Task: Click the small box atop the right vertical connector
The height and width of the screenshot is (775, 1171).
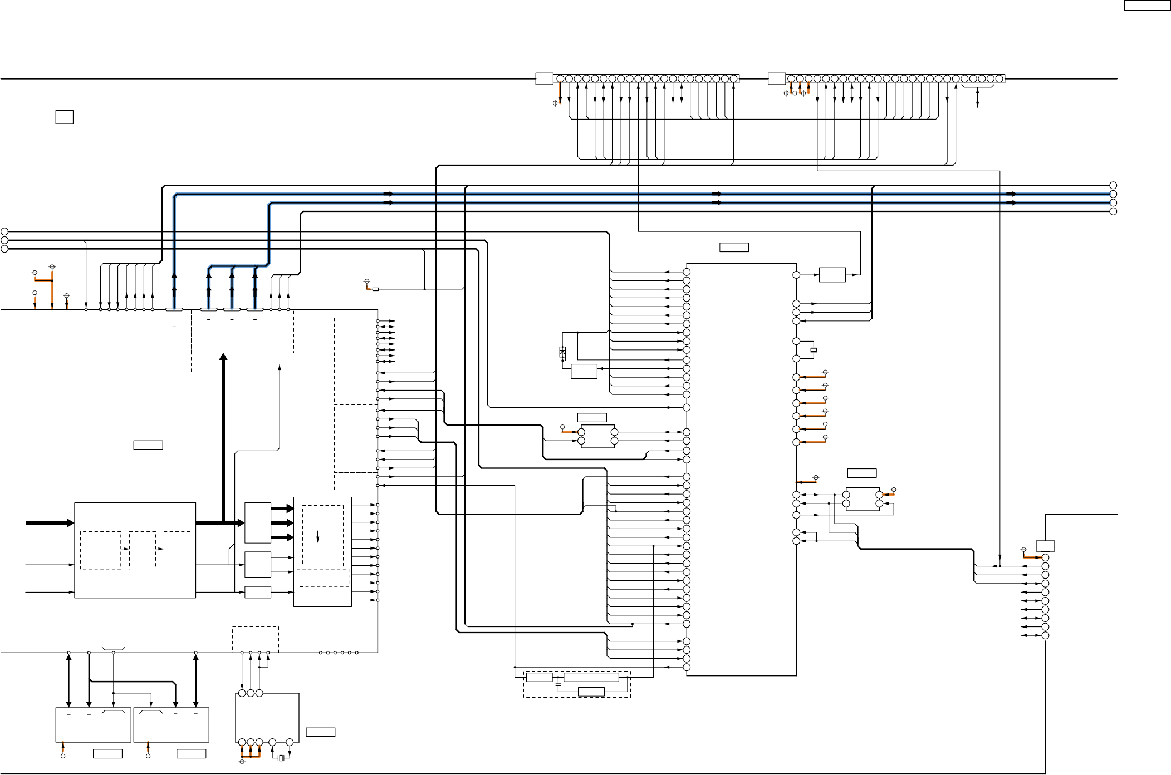Action: coord(1045,546)
